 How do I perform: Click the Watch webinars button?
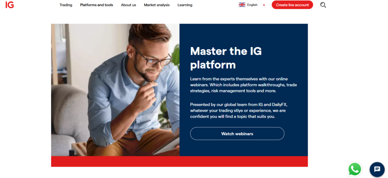point(237,134)
